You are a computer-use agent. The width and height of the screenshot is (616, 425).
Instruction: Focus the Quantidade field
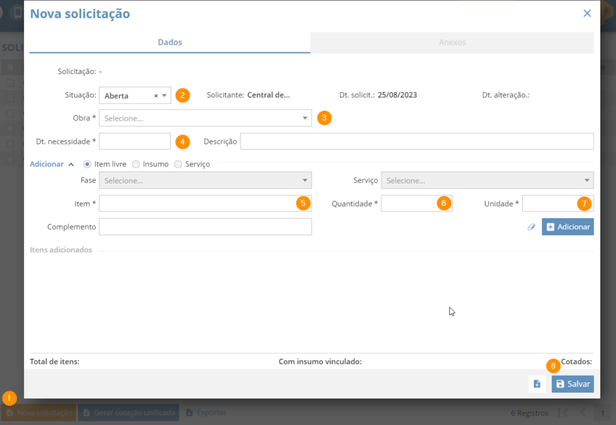pos(416,204)
